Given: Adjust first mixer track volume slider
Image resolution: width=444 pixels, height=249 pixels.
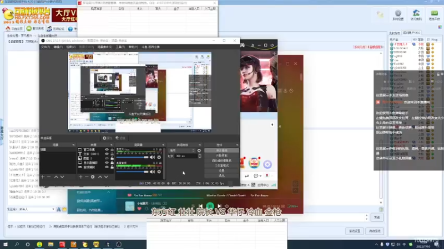Looking at the screenshot, I should (132, 157).
